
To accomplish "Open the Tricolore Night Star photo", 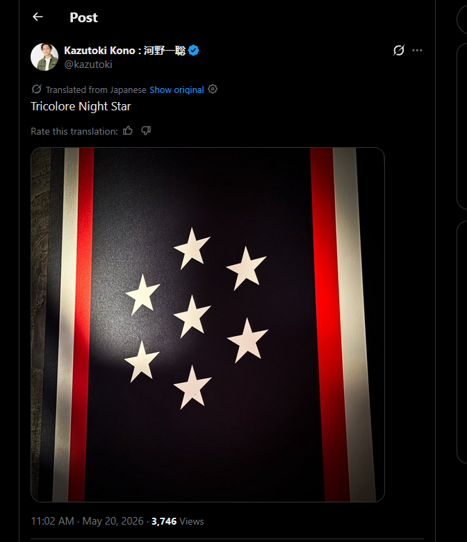I will click(208, 325).
